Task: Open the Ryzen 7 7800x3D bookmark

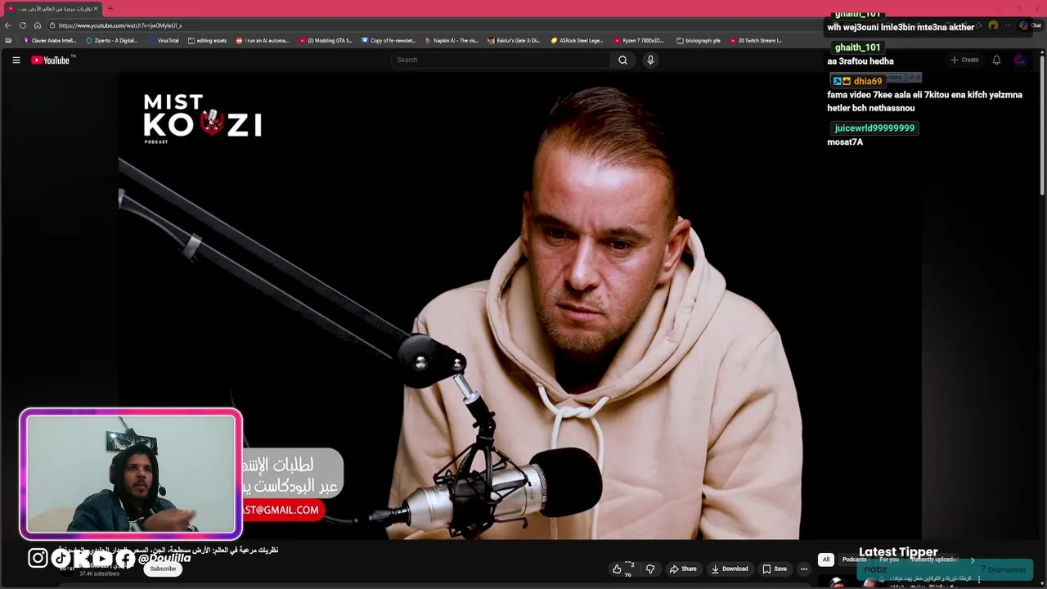Action: pyautogui.click(x=640, y=40)
